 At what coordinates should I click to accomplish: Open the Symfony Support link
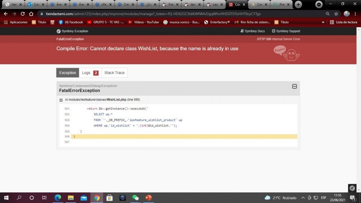[286, 31]
